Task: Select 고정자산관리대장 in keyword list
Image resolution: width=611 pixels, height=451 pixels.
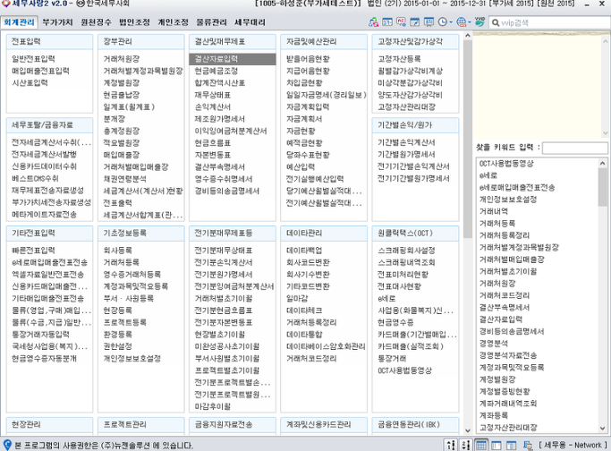Action: (508, 428)
